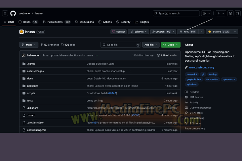The image size is (242, 161).
Task: Open pull request #4043 link
Action: point(112,93)
